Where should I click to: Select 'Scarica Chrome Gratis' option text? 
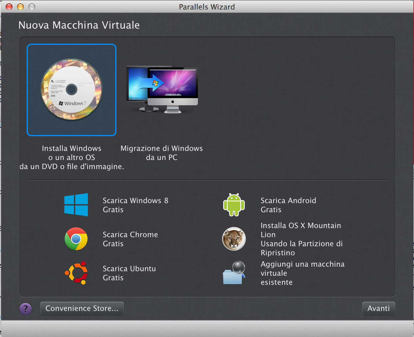click(130, 239)
